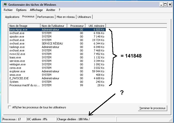Open the Fichier menu
Screen dimensions: 174x123
coord(8,10)
